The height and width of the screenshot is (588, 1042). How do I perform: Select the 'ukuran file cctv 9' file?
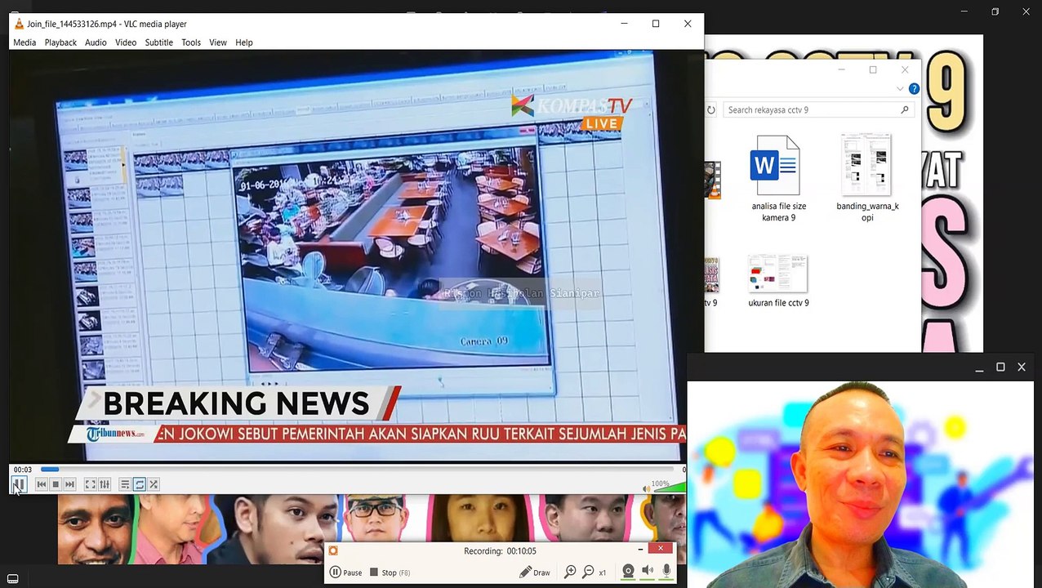click(x=778, y=282)
